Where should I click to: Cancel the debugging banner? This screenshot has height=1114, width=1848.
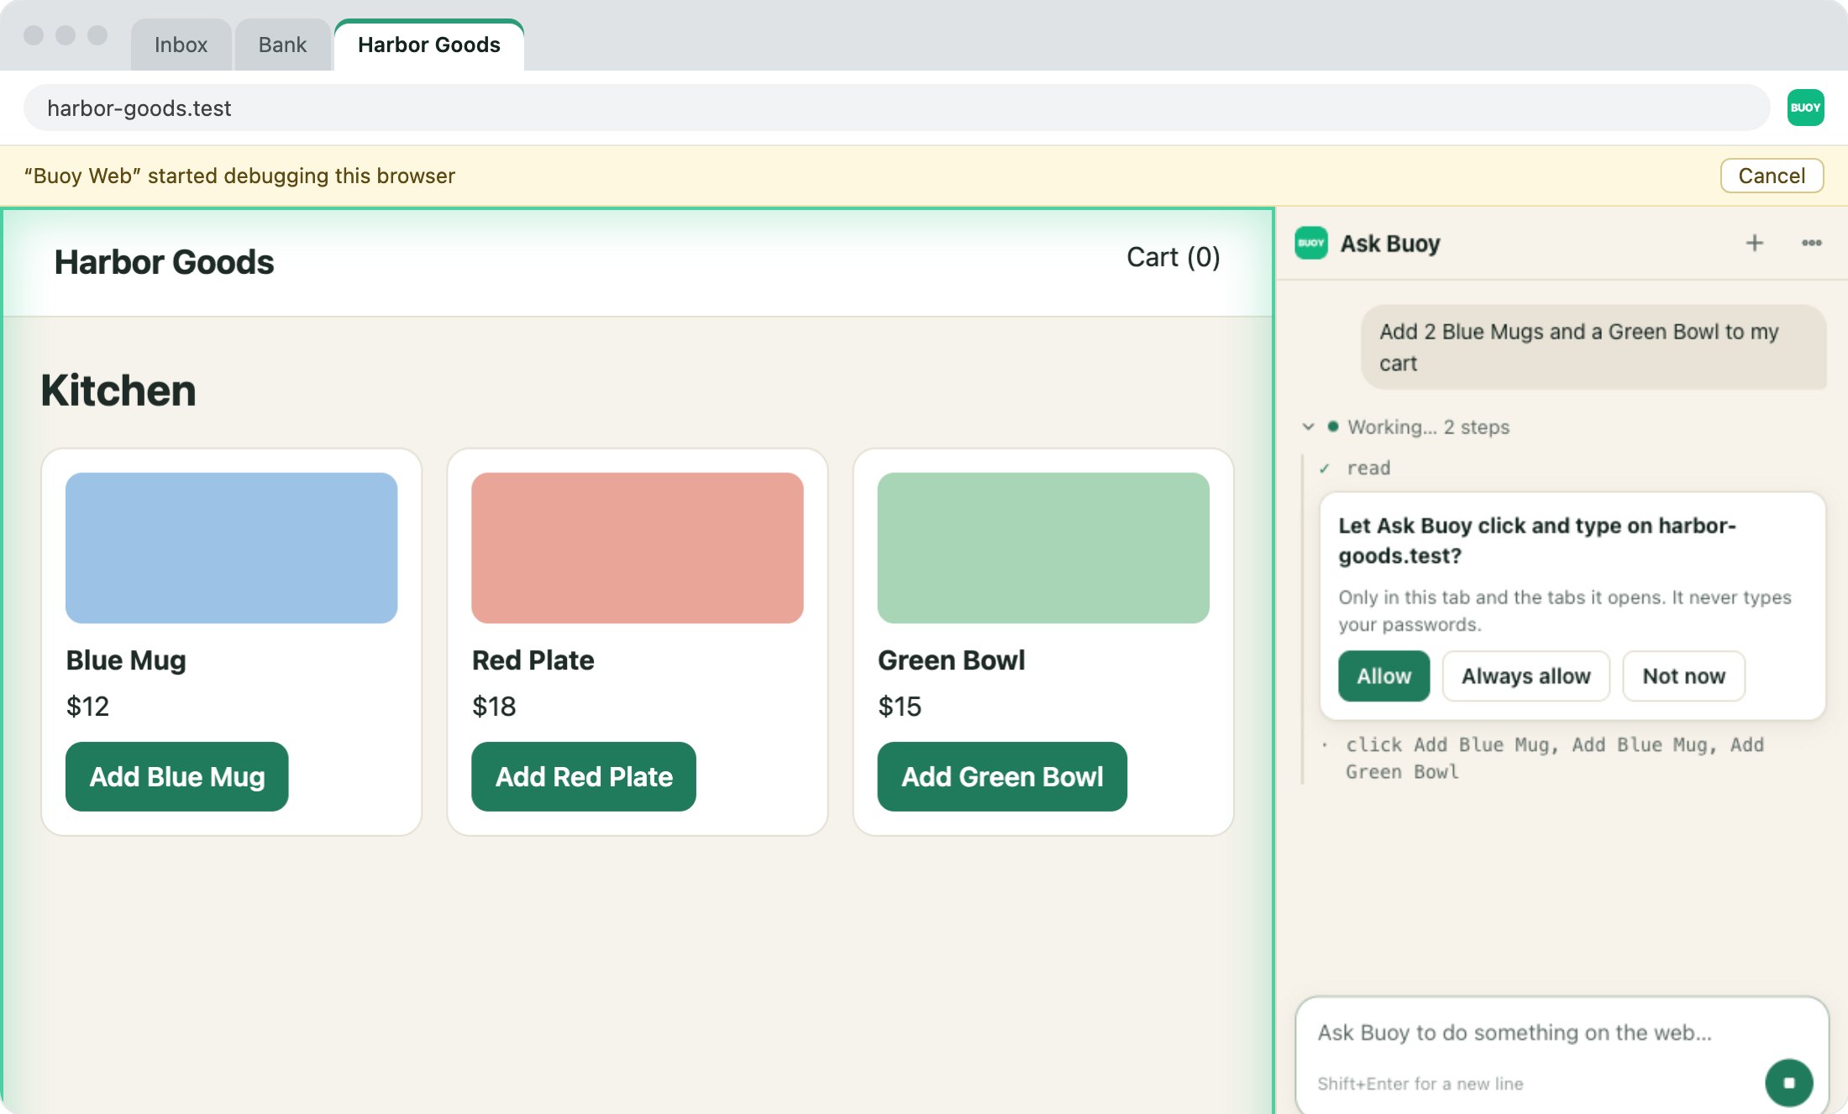coord(1772,176)
